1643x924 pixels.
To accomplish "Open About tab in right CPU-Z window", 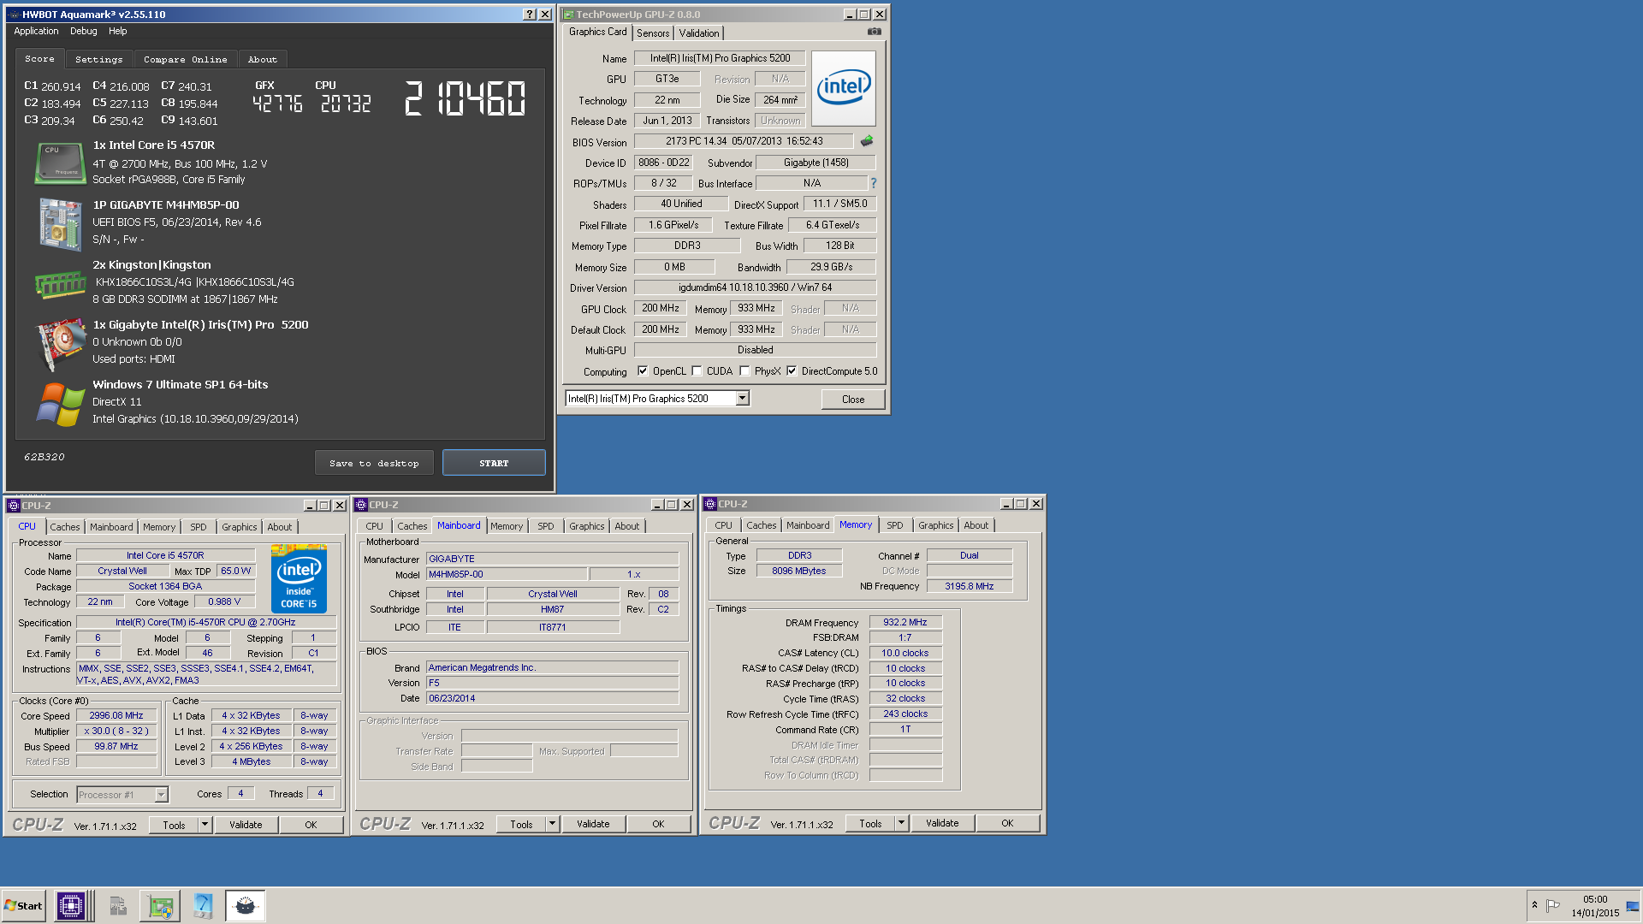I will tap(976, 525).
